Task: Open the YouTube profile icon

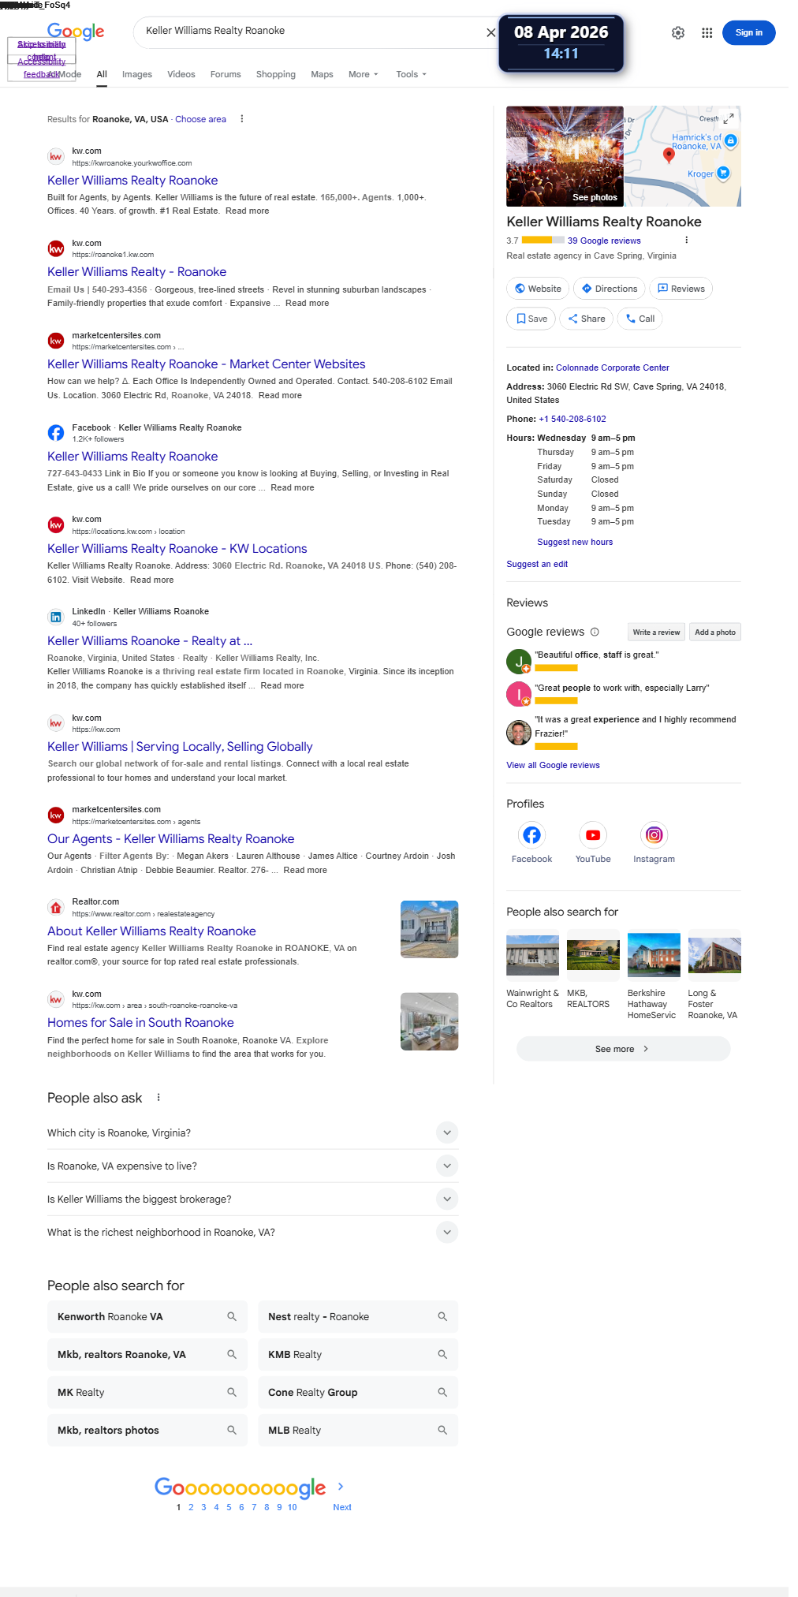Action: (593, 835)
